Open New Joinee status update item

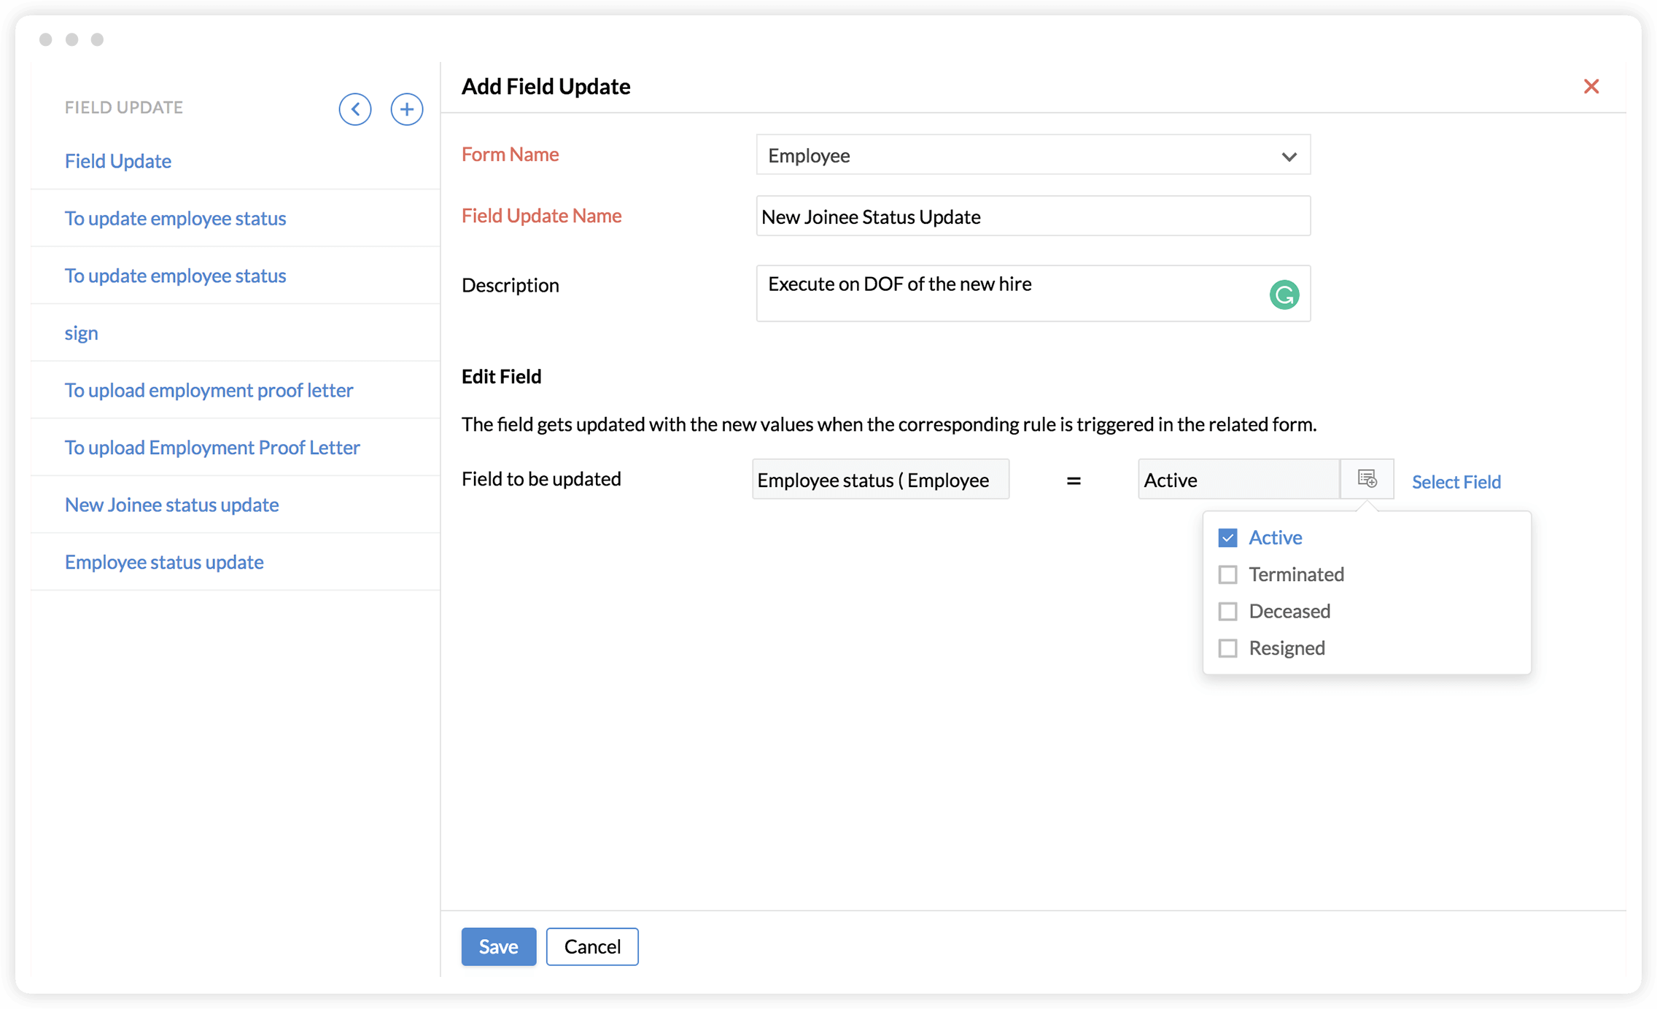coord(171,504)
